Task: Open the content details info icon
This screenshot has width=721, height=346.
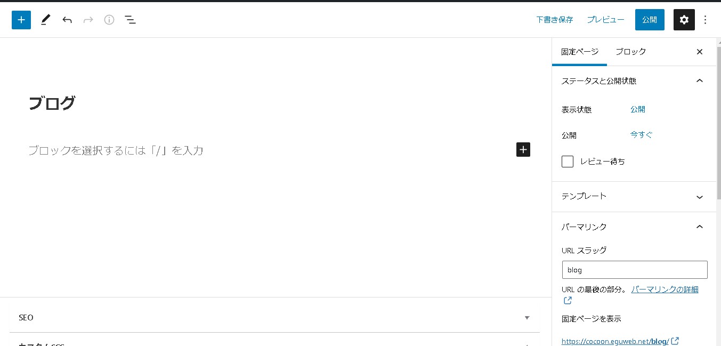Action: tap(109, 20)
